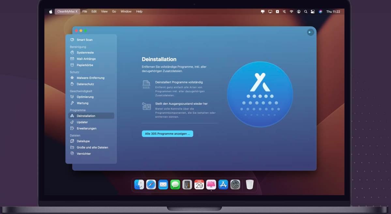Viewport: 391px width, 214px height.
Task: Open the Mail-Anhänge envelope icon
Action: tap(72, 59)
